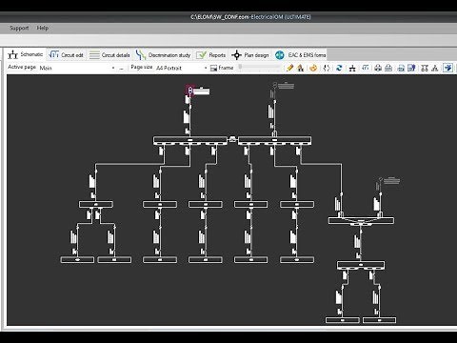Viewport: 457px width, 343px height.
Task: Switch to the Plan design tab
Action: click(250, 55)
